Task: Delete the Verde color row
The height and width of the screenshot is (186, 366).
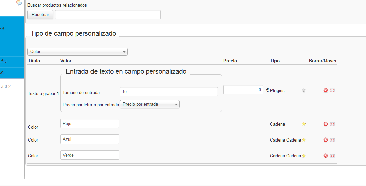Action: [x=326, y=156]
